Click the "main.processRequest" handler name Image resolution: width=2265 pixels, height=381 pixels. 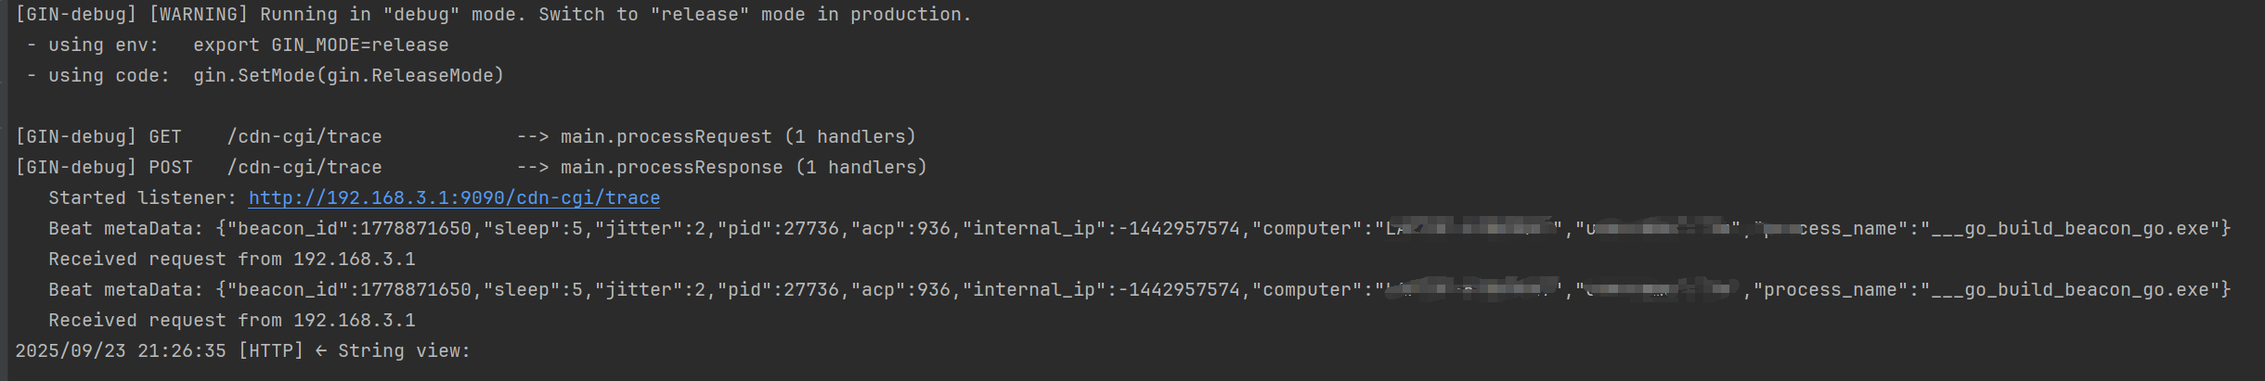pyautogui.click(x=666, y=137)
